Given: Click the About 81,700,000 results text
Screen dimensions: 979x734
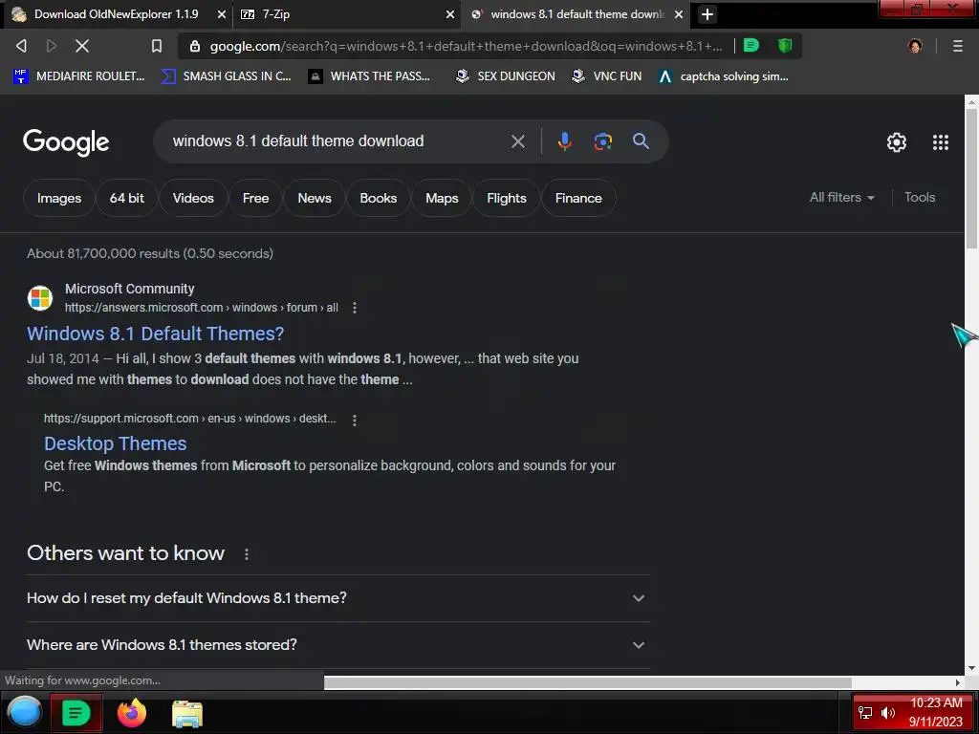Looking at the screenshot, I should [150, 253].
